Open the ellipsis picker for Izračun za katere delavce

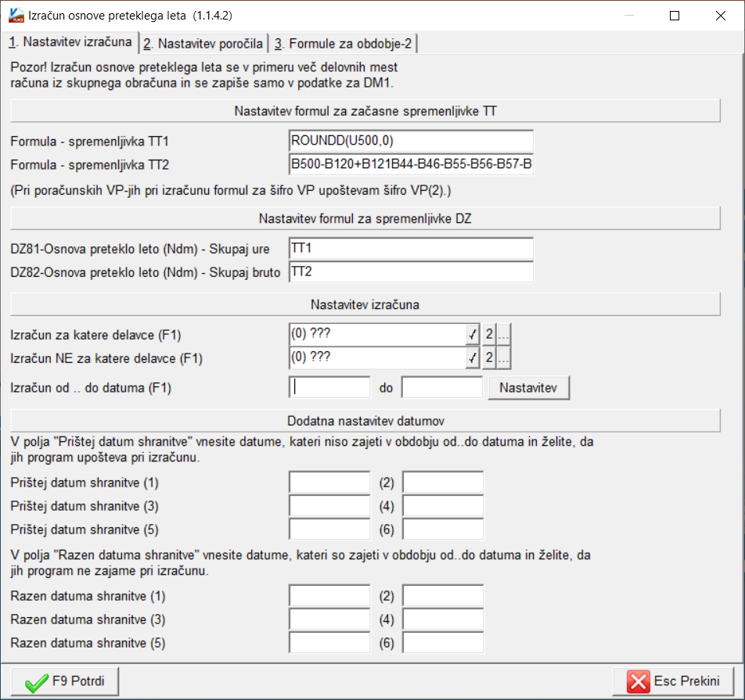tap(504, 334)
